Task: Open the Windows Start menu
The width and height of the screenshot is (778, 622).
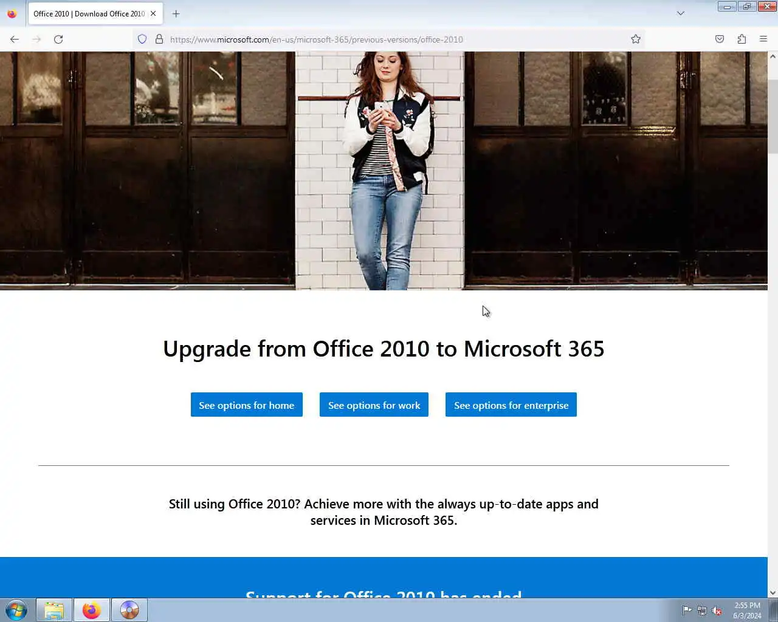Action: (x=16, y=610)
